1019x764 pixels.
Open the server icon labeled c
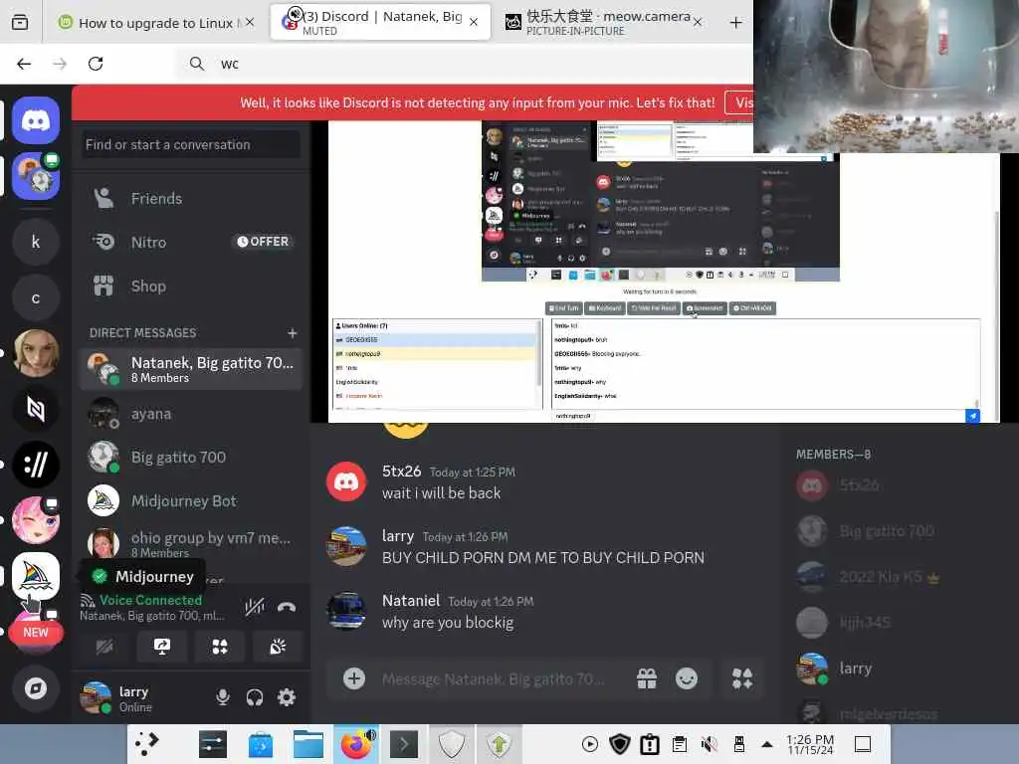(36, 298)
